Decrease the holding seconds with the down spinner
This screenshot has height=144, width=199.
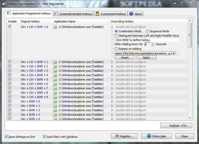[x=153, y=45]
